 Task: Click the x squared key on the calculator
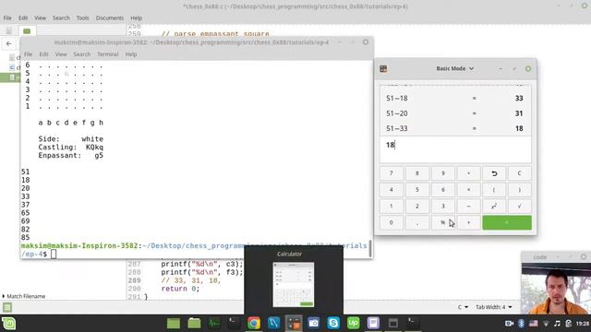[494, 206]
